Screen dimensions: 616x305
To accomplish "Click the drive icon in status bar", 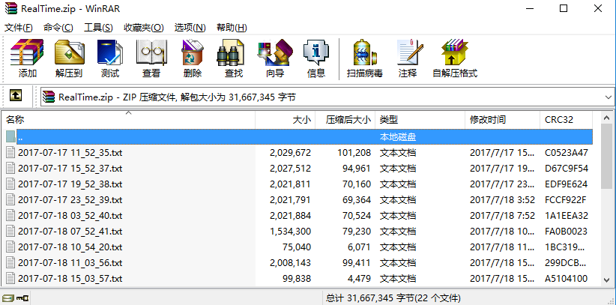I will click(x=8, y=298).
